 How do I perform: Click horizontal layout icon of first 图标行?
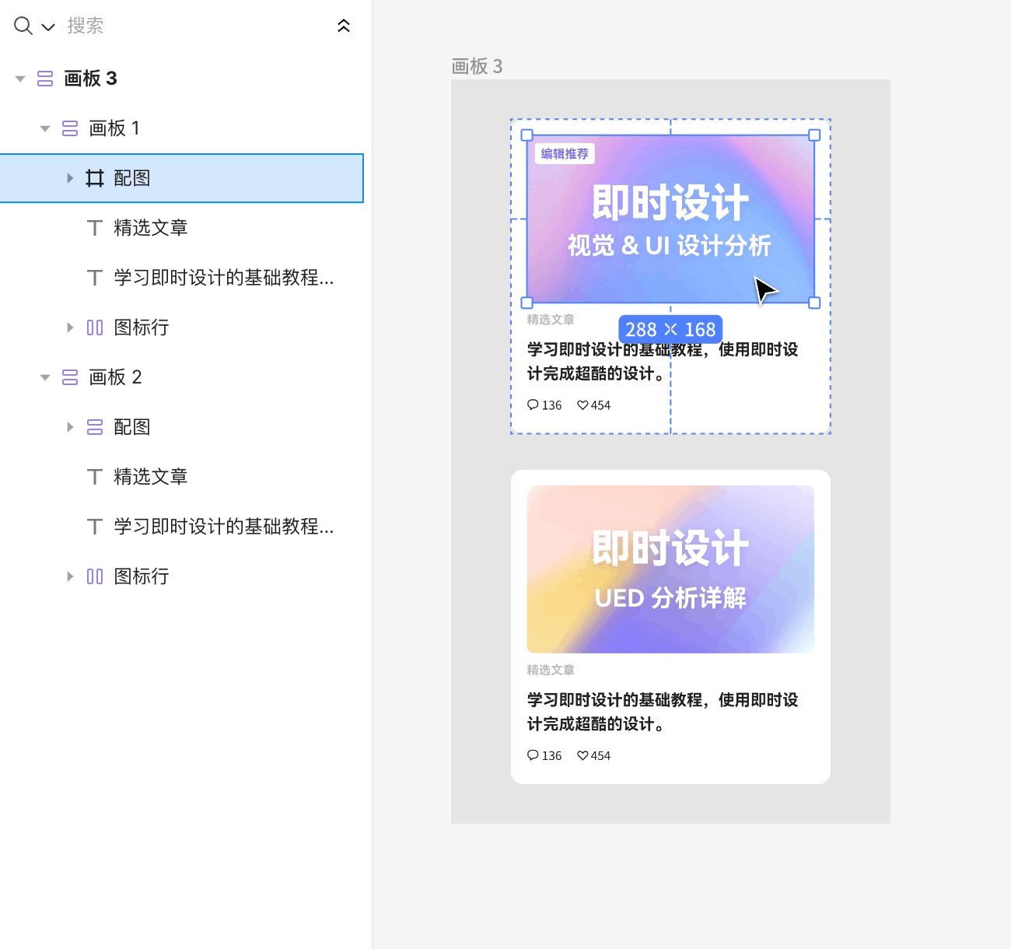pos(95,327)
